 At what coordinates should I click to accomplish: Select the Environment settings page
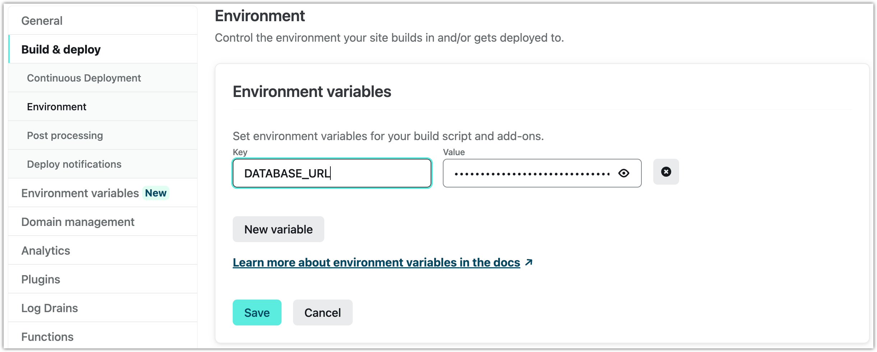pos(56,106)
